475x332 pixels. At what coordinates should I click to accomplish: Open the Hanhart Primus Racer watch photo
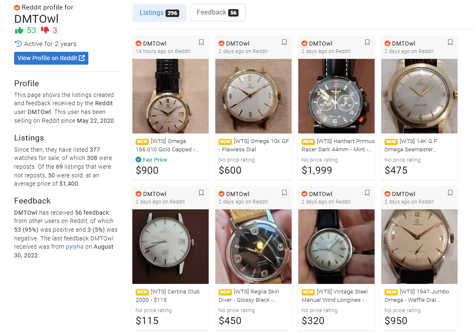[336, 96]
